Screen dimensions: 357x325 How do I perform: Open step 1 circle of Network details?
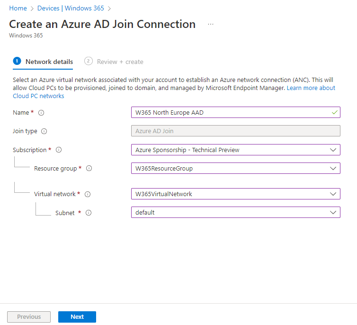(17, 61)
